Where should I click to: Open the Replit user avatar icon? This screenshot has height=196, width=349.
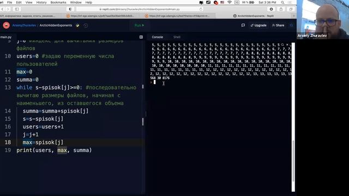click(x=6, y=26)
